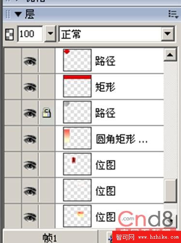Click the opacity checkerboard icon
Viewport: 181px width, 243px height.
point(9,35)
